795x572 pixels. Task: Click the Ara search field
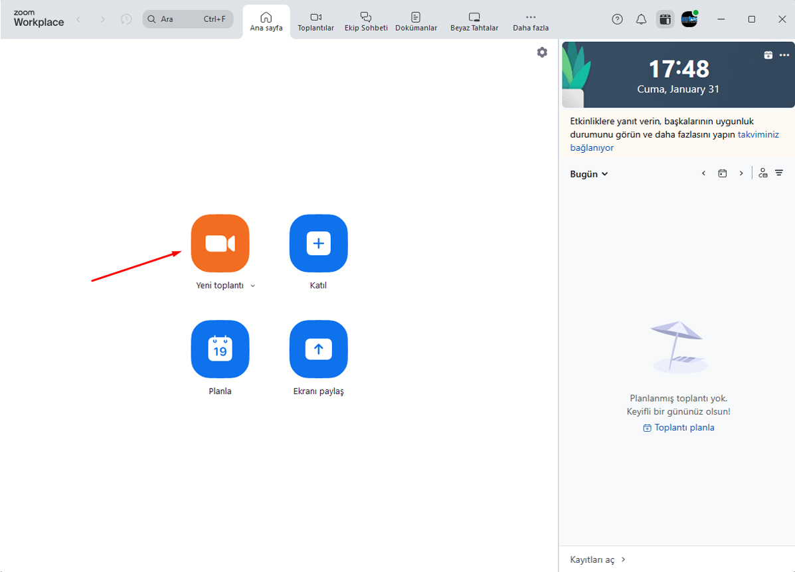(x=187, y=19)
